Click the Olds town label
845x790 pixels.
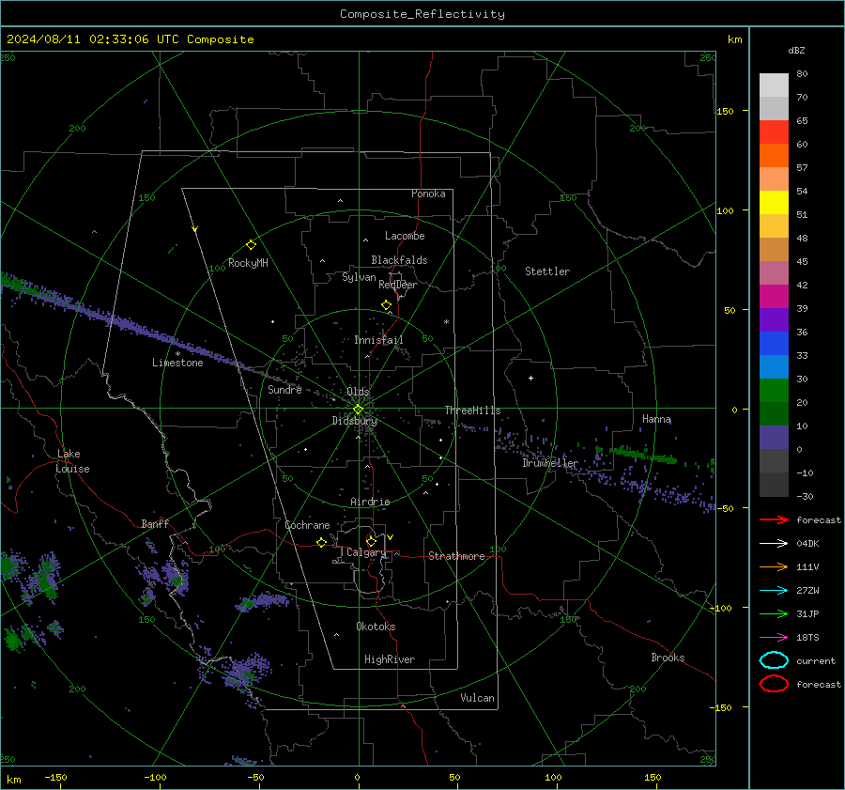[x=358, y=392]
